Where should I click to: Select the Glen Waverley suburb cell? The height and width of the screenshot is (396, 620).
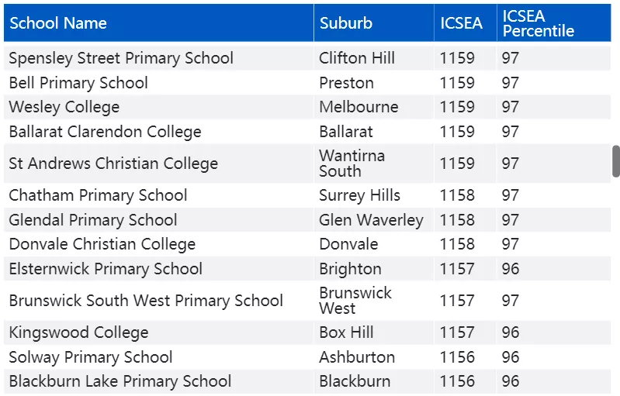[374, 220]
